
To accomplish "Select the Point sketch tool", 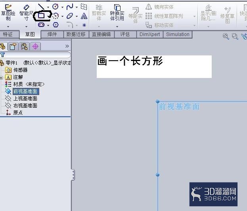I will pos(84,25).
